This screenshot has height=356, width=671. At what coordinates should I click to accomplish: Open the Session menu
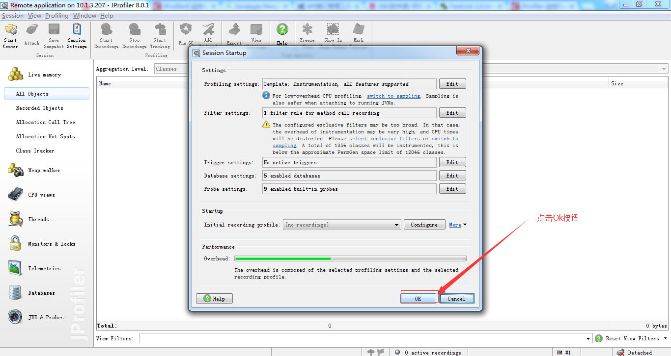tap(12, 16)
